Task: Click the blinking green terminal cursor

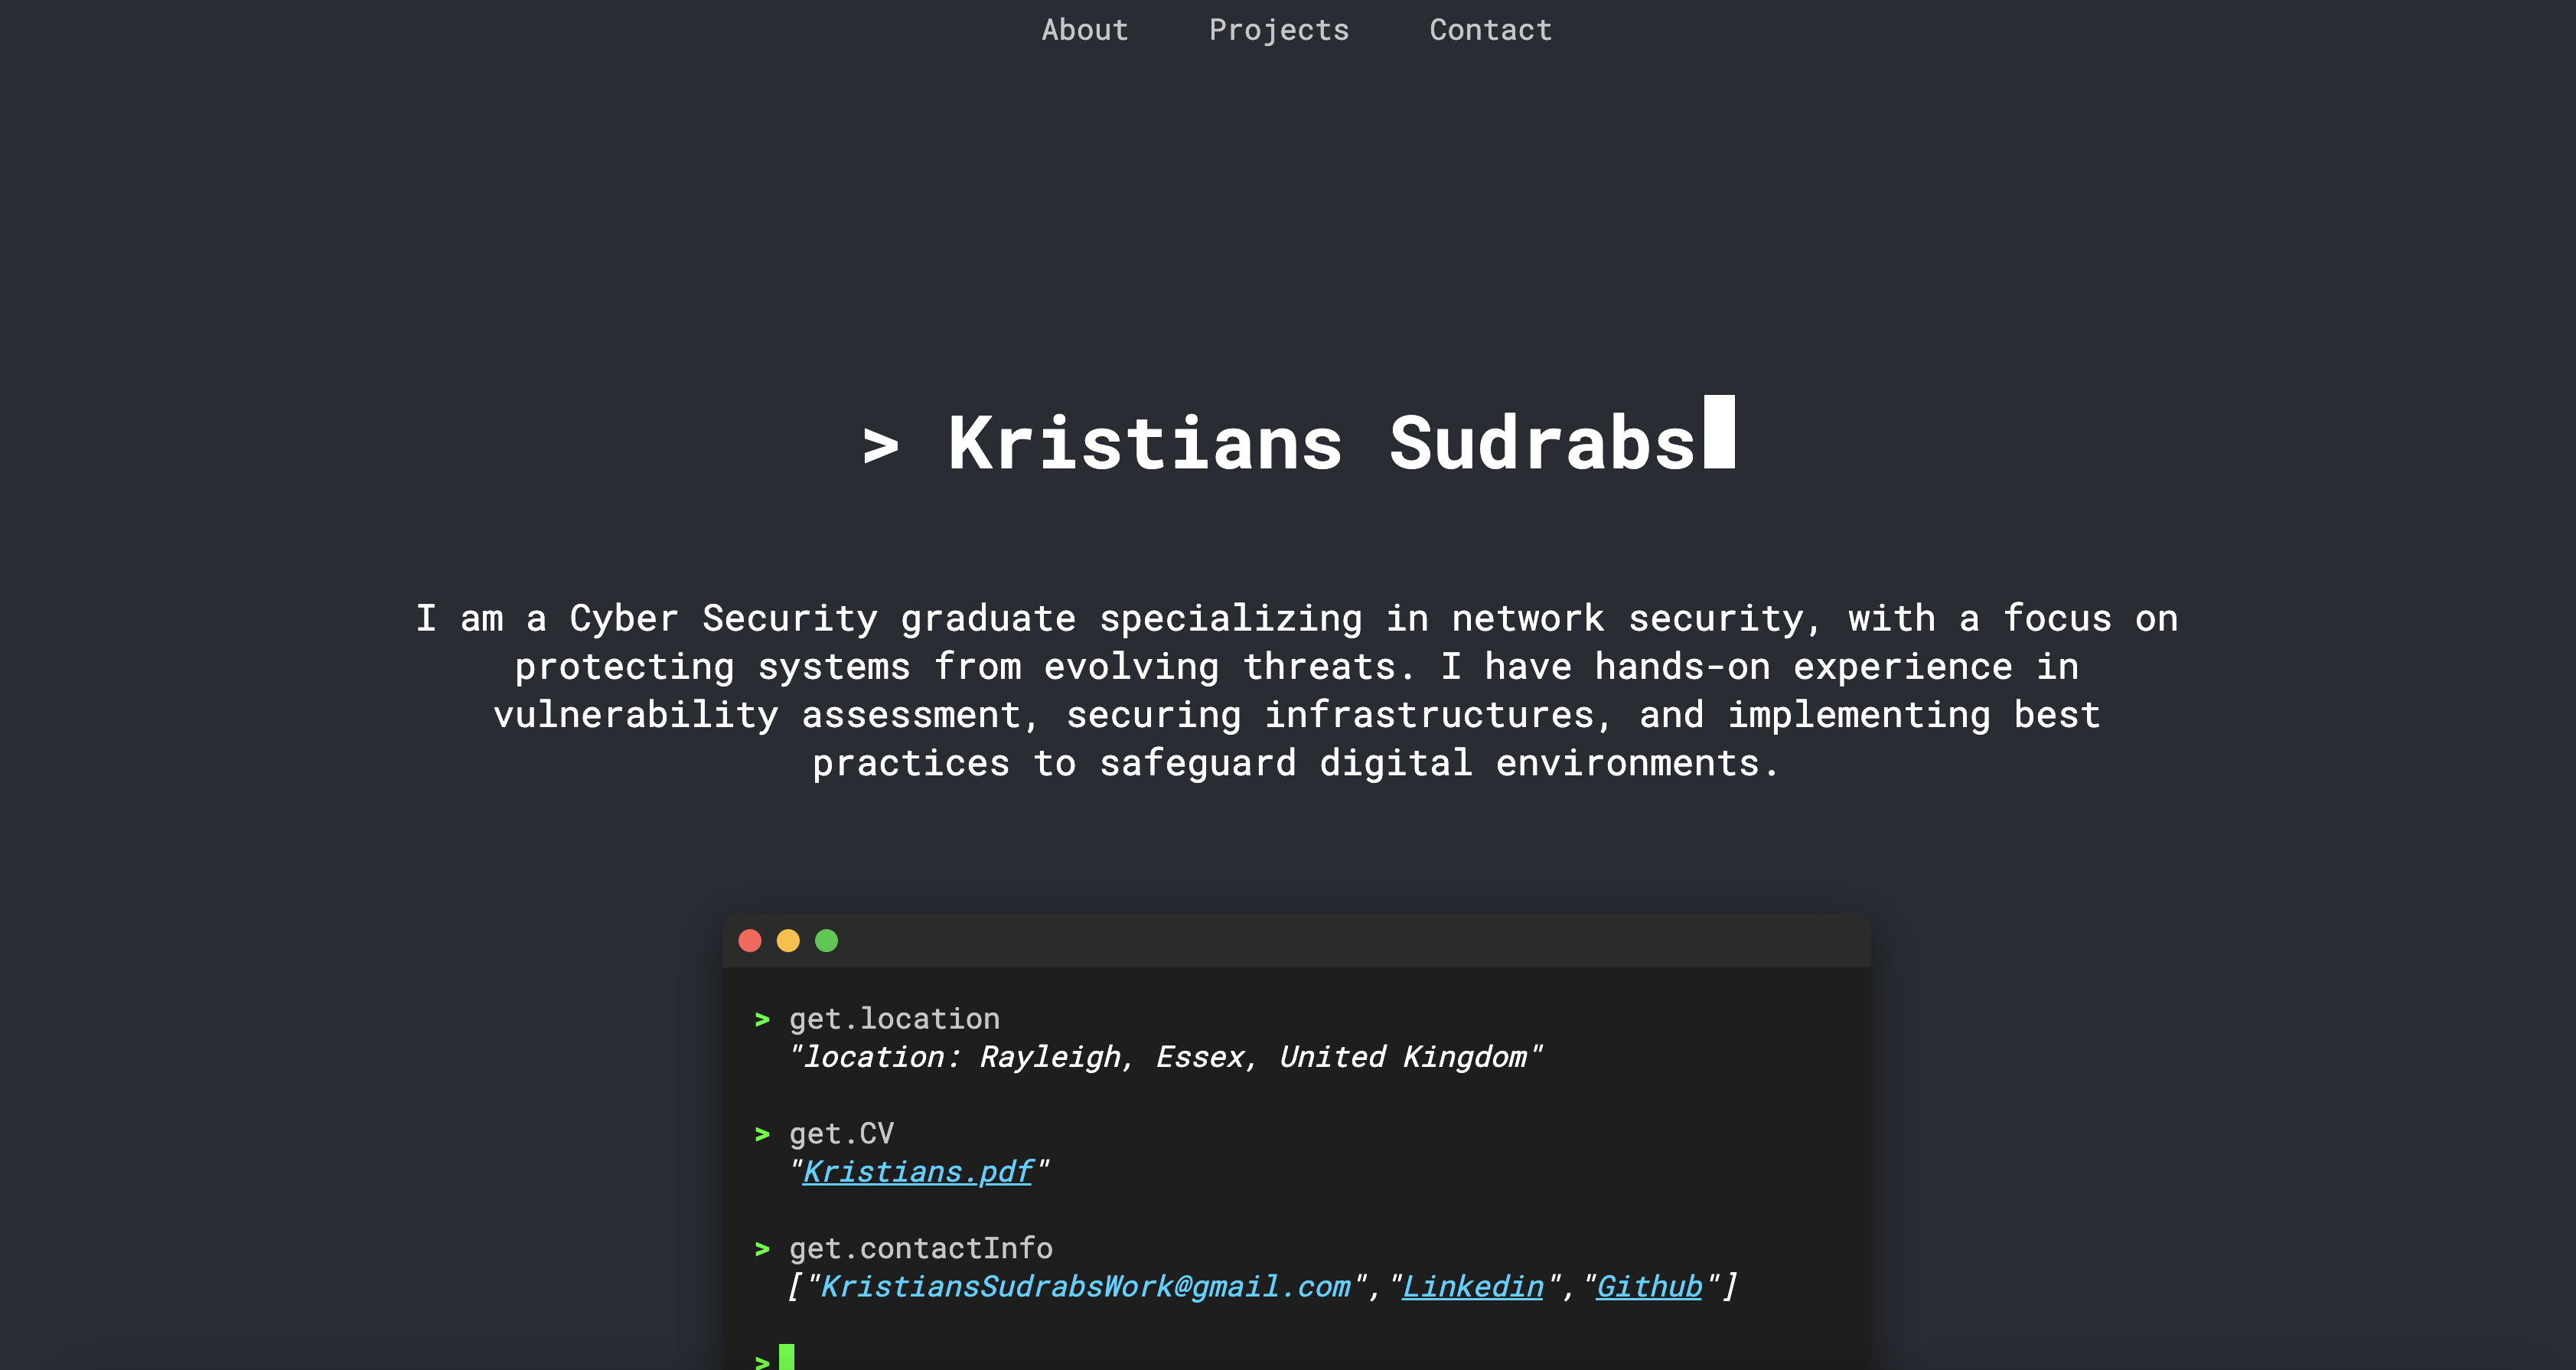Action: tap(786, 1358)
